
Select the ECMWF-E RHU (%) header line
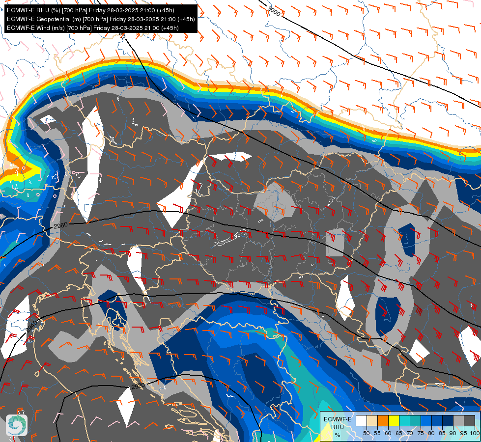click(90, 10)
